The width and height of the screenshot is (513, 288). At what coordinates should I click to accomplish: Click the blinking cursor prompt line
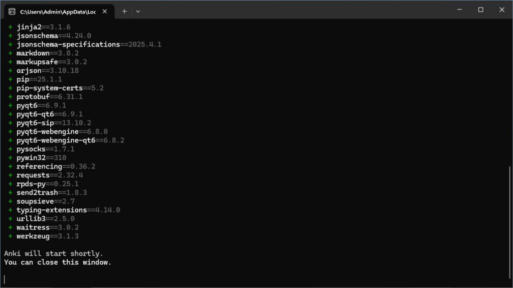click(5, 279)
